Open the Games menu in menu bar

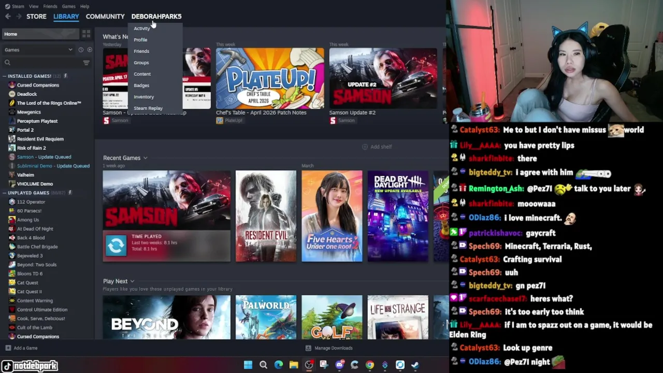click(x=68, y=6)
